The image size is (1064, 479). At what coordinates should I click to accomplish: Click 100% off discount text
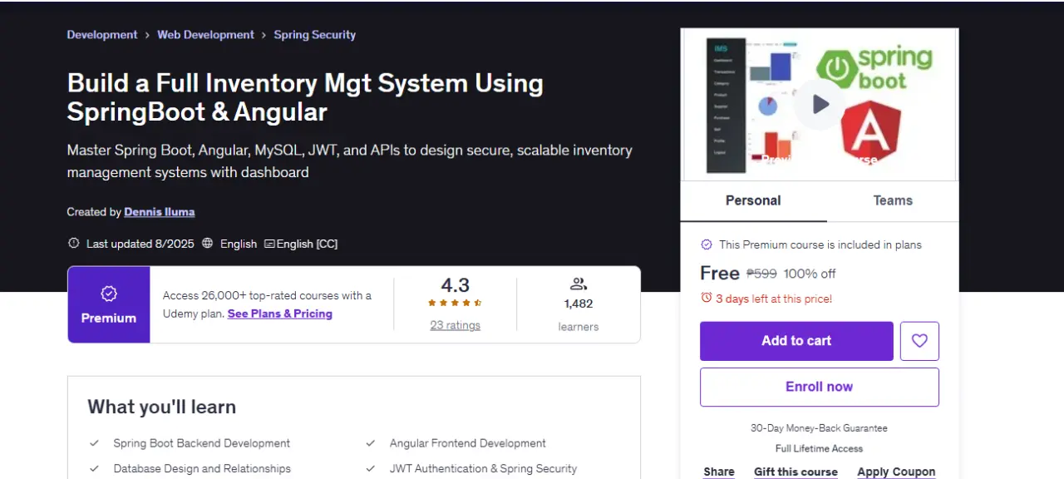810,274
